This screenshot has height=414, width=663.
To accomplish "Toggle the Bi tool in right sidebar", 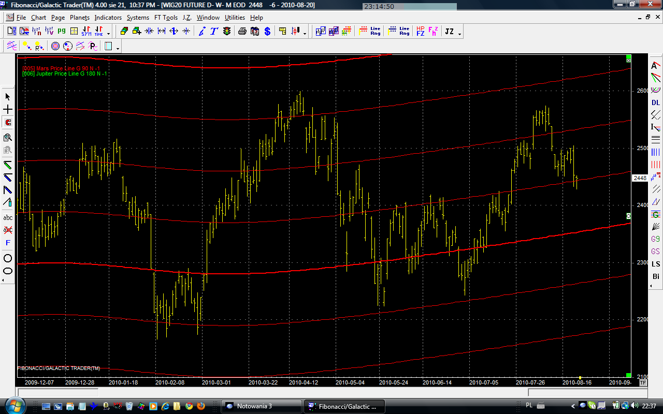I will tap(656, 276).
